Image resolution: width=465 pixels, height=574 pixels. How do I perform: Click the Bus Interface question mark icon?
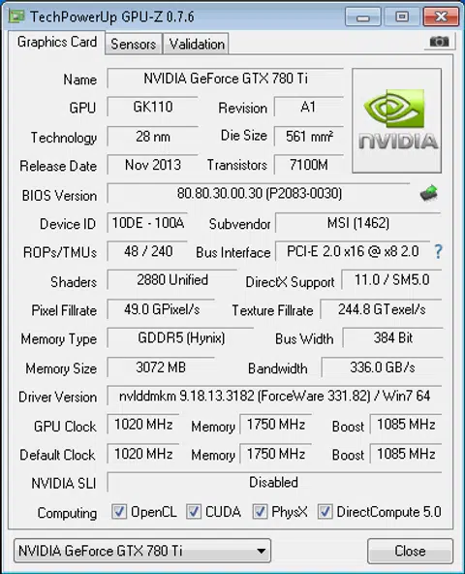[438, 252]
